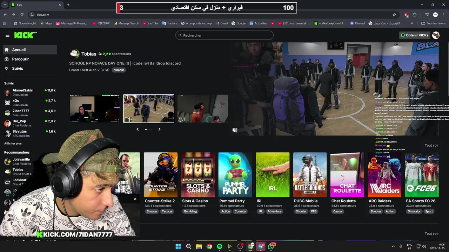Select Parcourir in the sidebar

pos(30,59)
